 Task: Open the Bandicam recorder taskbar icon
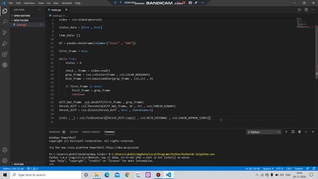click(x=158, y=175)
